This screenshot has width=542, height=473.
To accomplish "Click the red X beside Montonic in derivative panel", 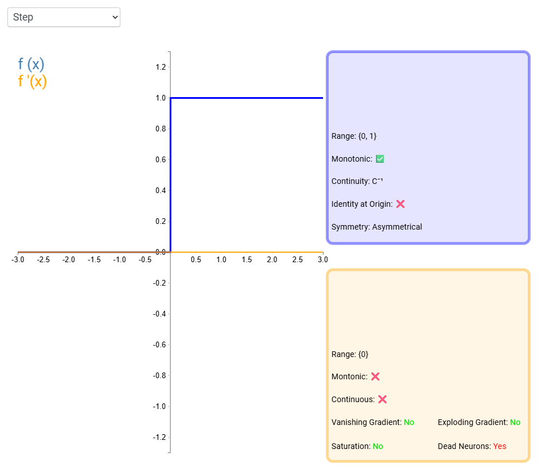I will 375,376.
